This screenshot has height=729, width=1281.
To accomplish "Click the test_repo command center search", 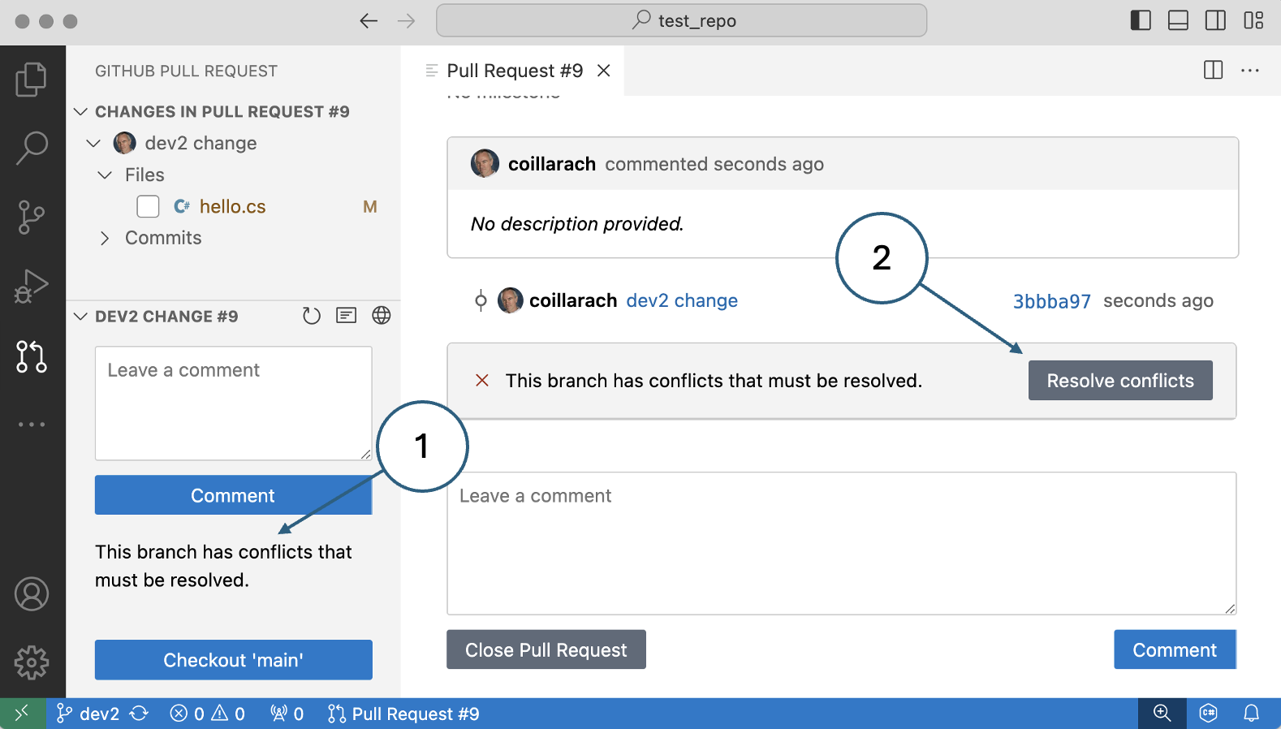I will coord(681,20).
